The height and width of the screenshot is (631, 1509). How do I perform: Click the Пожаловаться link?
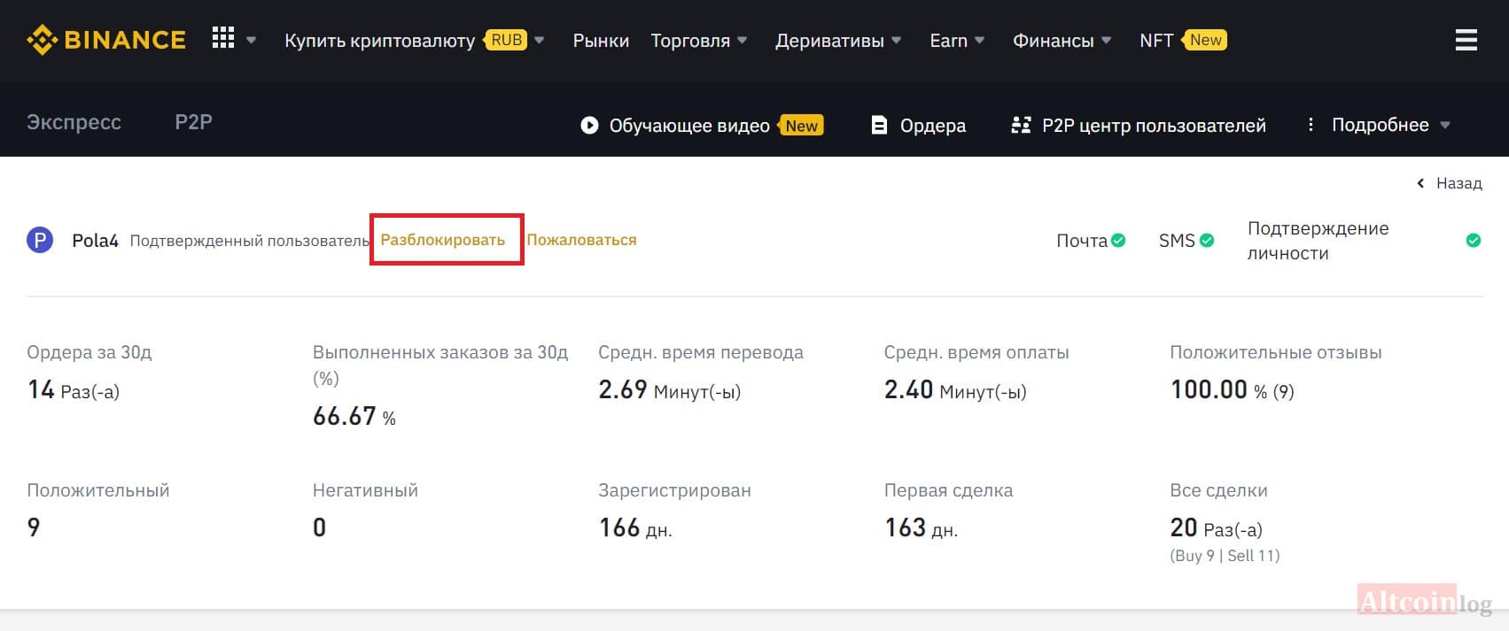coord(581,240)
